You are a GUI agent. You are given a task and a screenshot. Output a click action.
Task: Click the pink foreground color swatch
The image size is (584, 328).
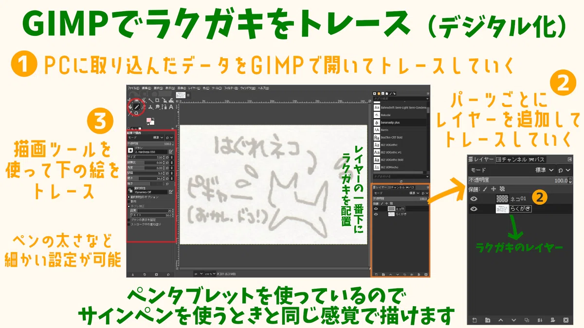(148, 120)
